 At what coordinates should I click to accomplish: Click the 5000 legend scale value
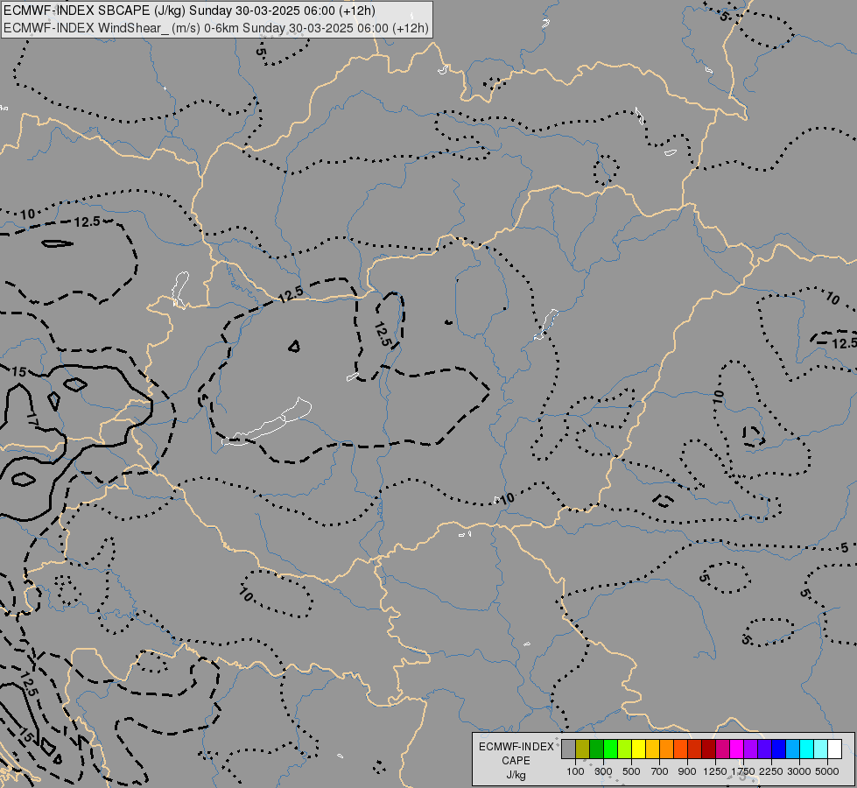click(827, 771)
